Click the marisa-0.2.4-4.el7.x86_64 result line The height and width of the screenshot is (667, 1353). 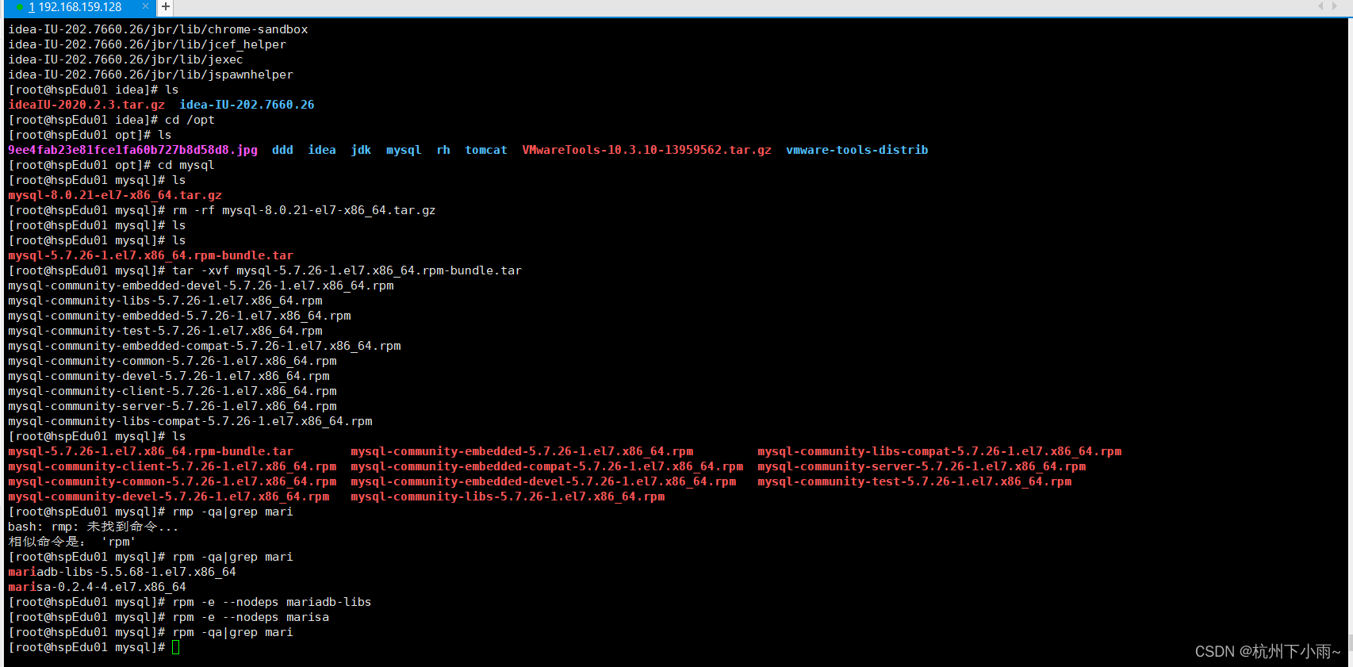tap(97, 587)
